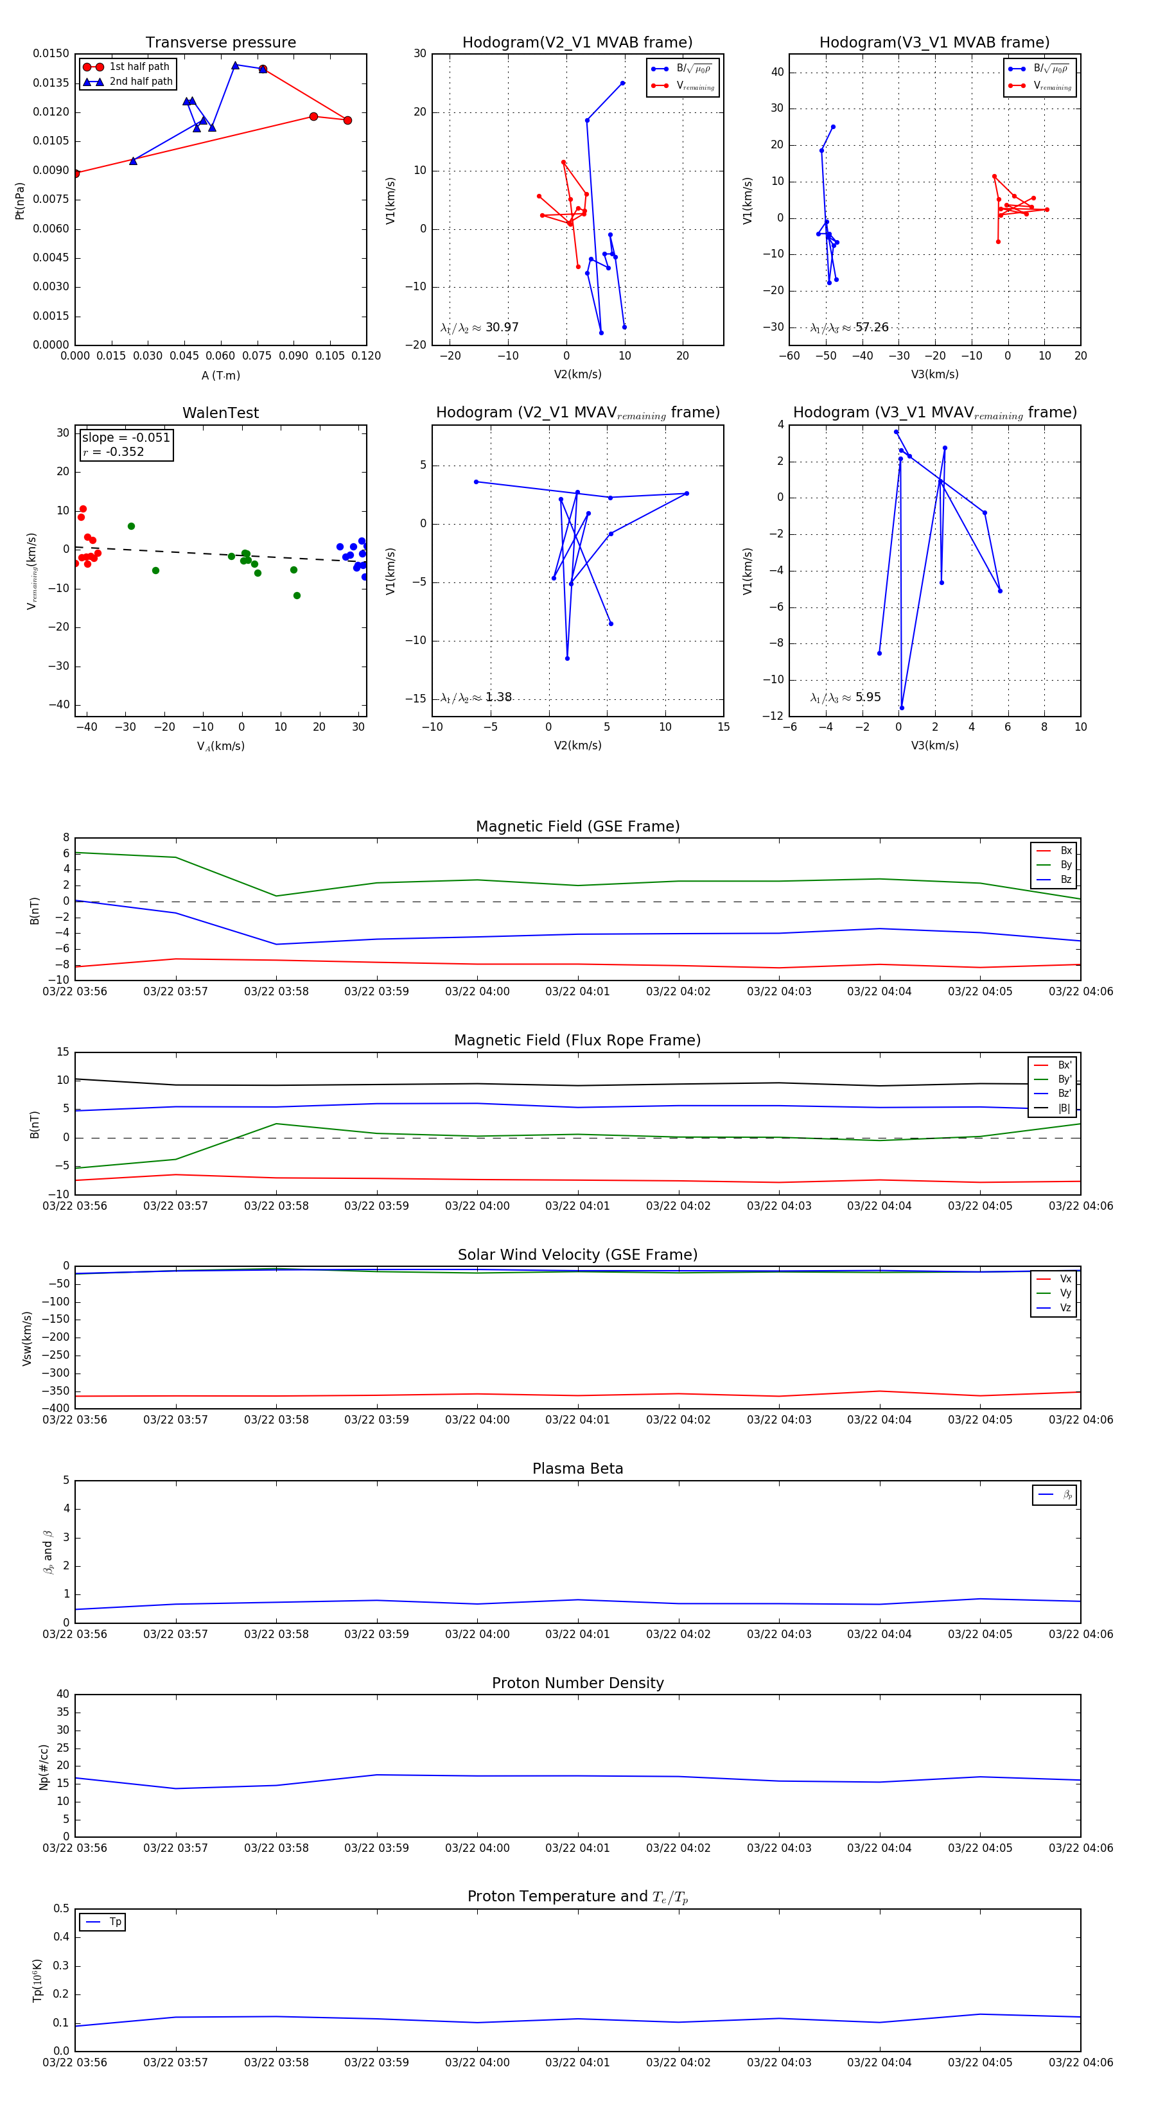1156x2119 pixels.
Task: Click the "Vsw(km/s)" y-axis label
Action: click(x=27, y=1338)
